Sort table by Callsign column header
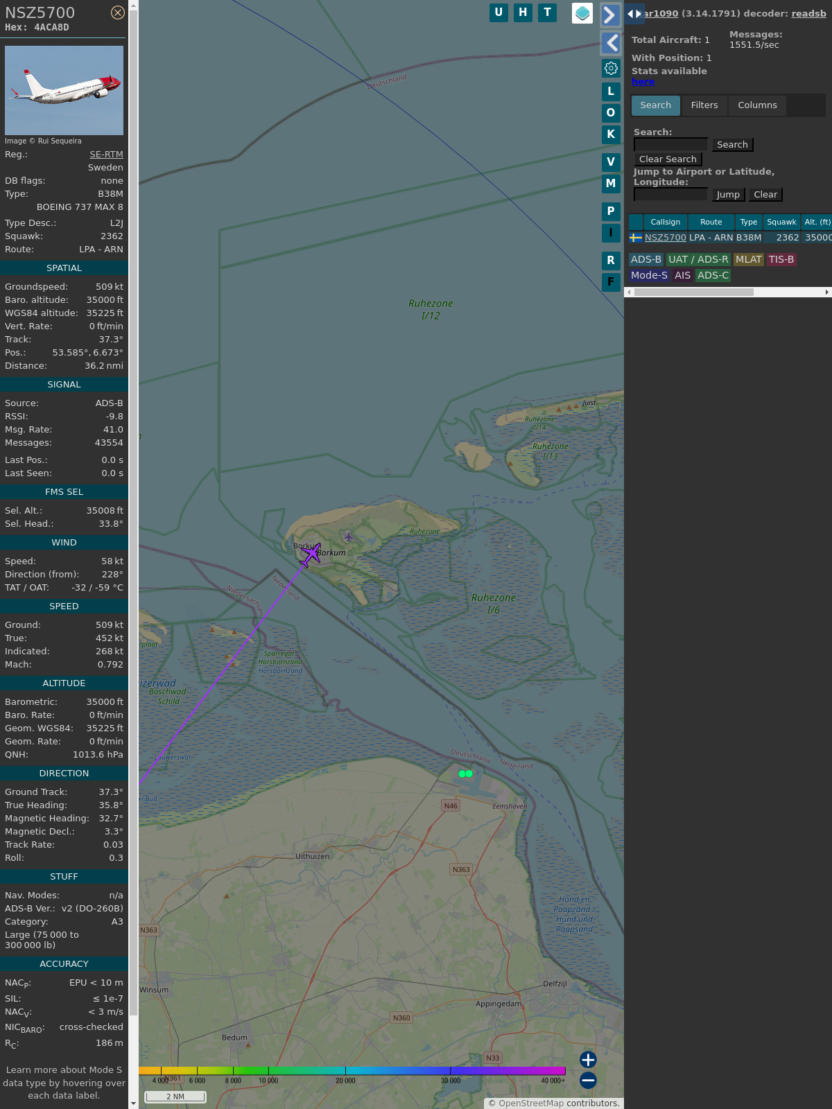Viewport: 832px width, 1109px height. (665, 222)
